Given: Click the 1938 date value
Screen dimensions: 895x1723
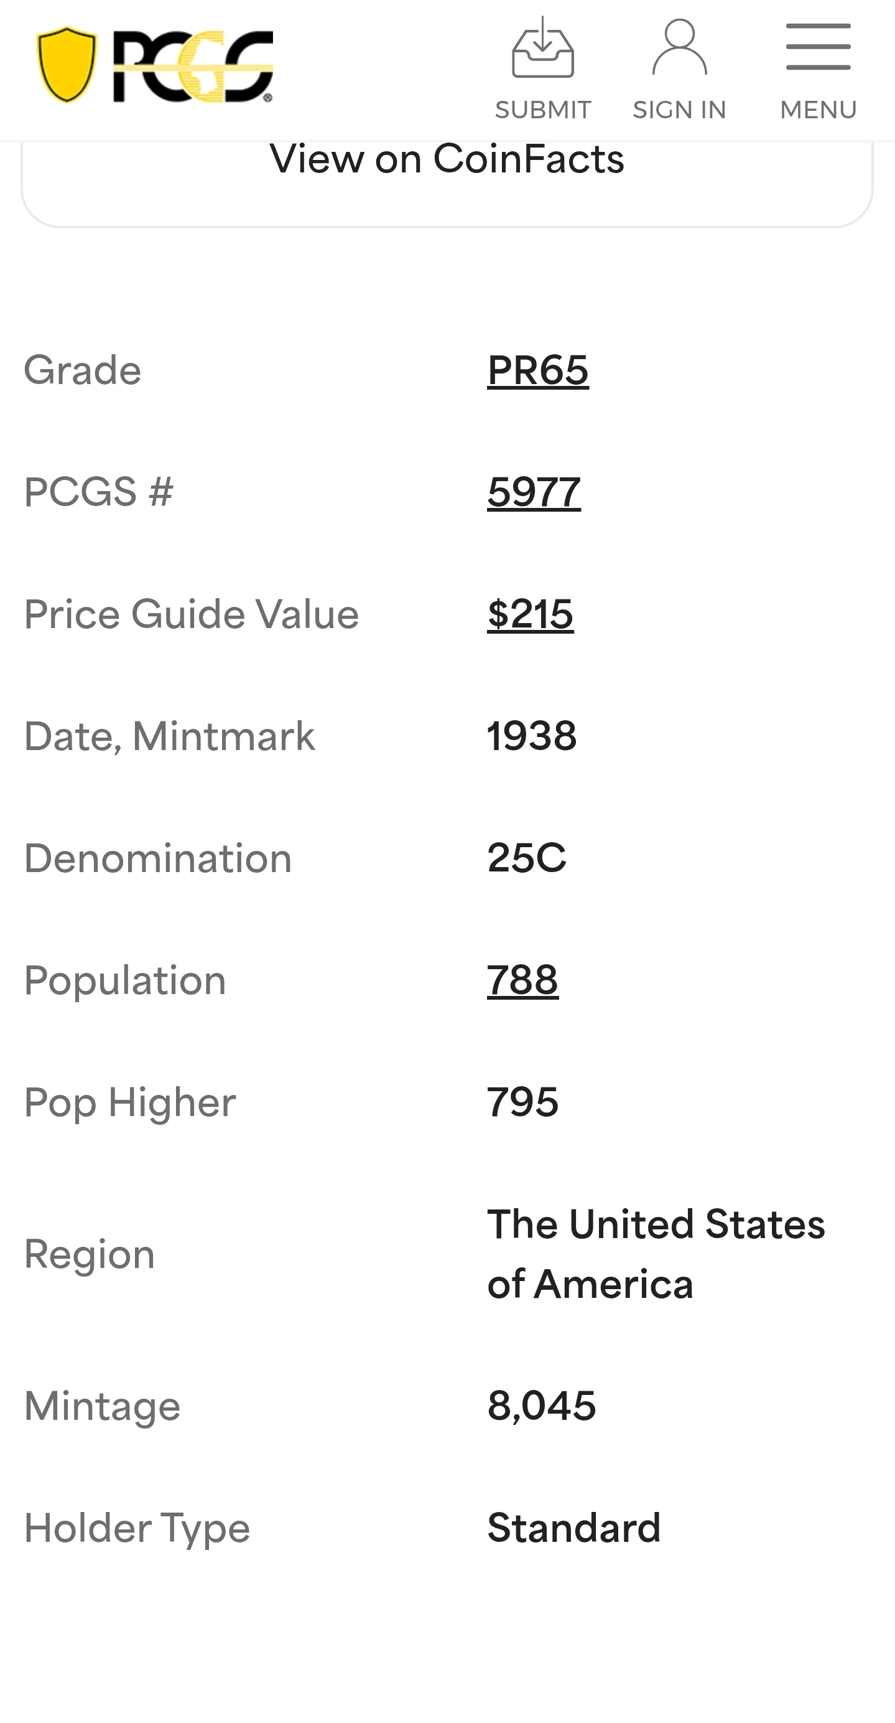Looking at the screenshot, I should click(531, 736).
